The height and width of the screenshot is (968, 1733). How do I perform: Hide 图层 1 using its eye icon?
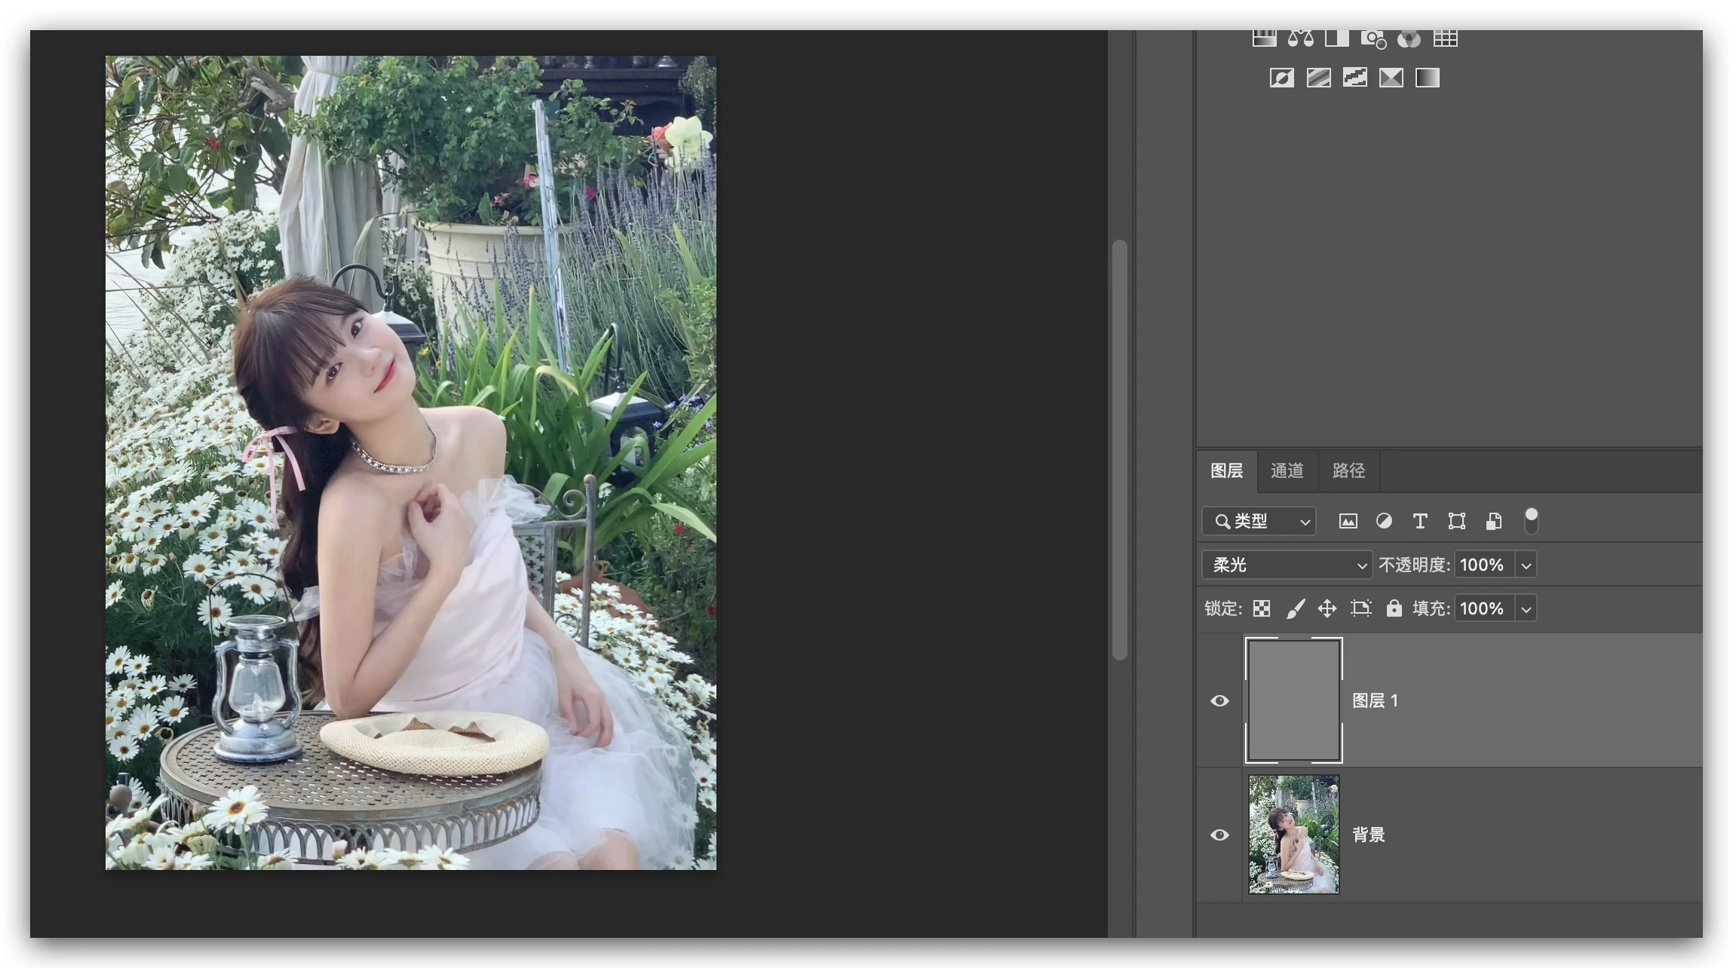tap(1219, 700)
